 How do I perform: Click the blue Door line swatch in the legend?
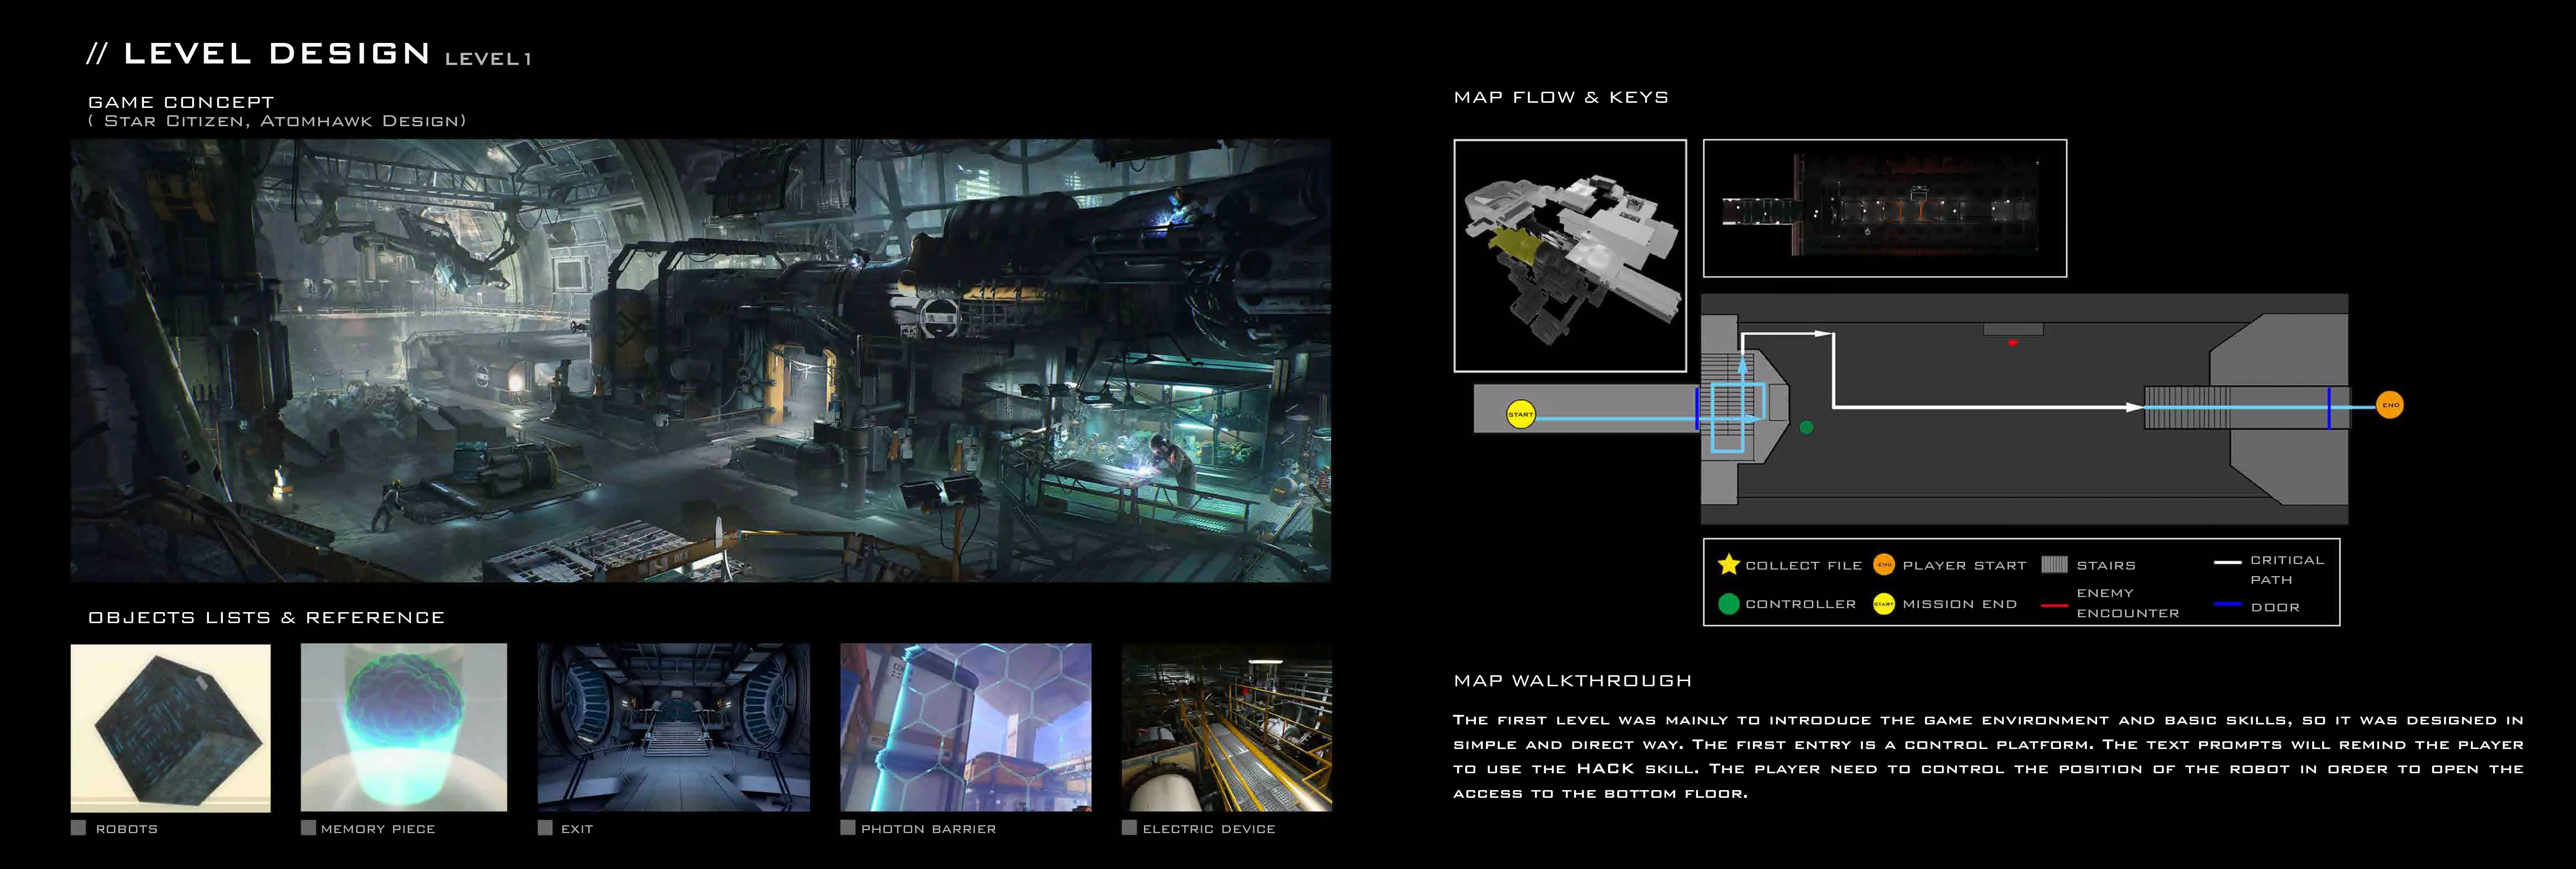(x=2227, y=604)
